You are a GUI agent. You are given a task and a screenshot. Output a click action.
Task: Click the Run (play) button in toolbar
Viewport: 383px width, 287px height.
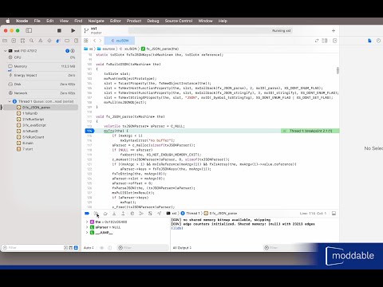(73, 30)
